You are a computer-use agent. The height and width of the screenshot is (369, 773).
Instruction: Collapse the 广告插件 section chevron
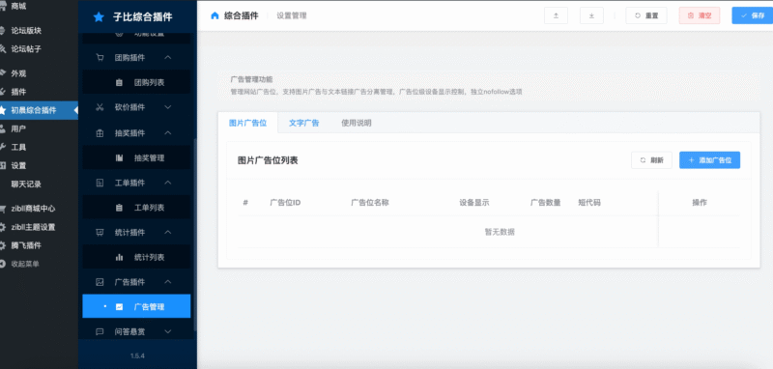pos(167,282)
